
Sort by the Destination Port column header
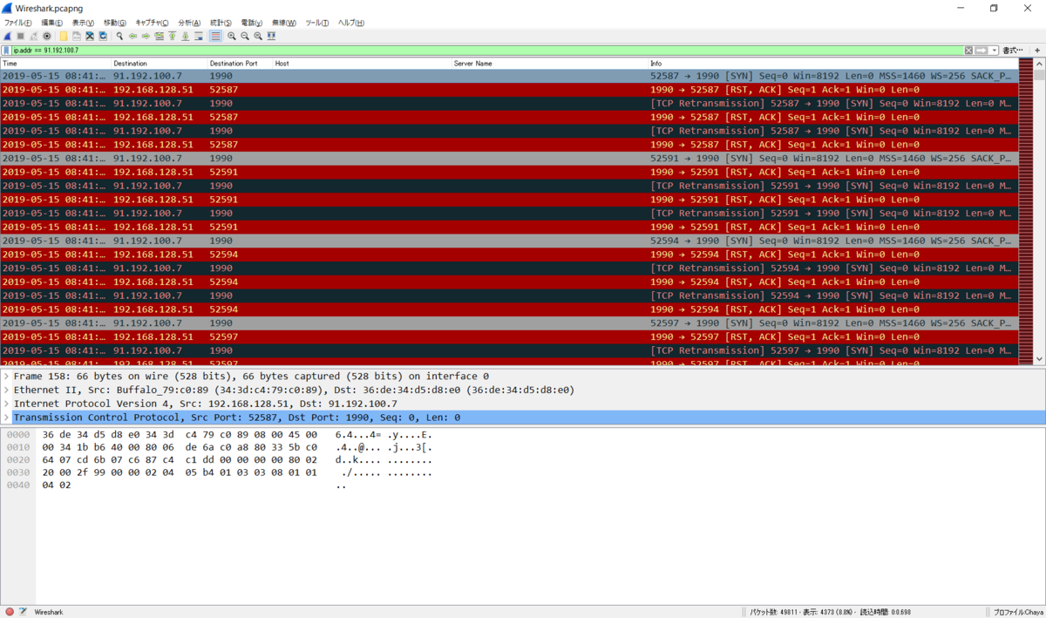click(x=241, y=64)
